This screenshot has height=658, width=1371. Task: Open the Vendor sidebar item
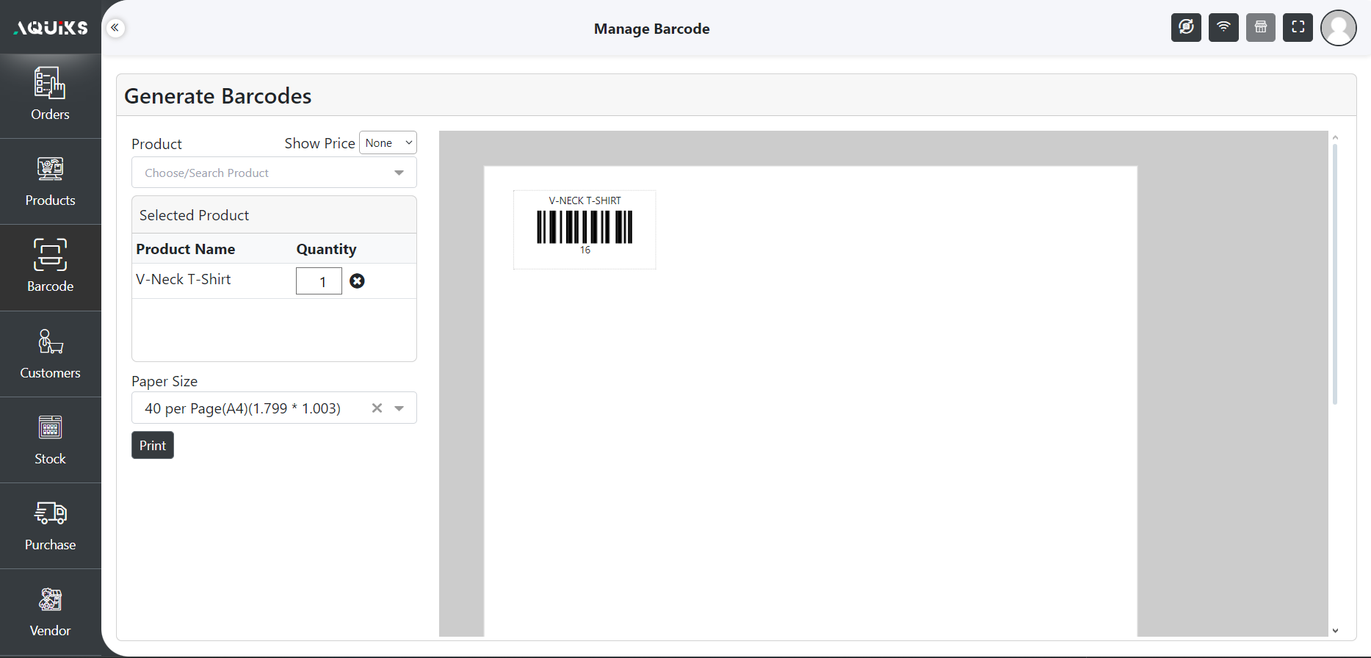tap(51, 612)
